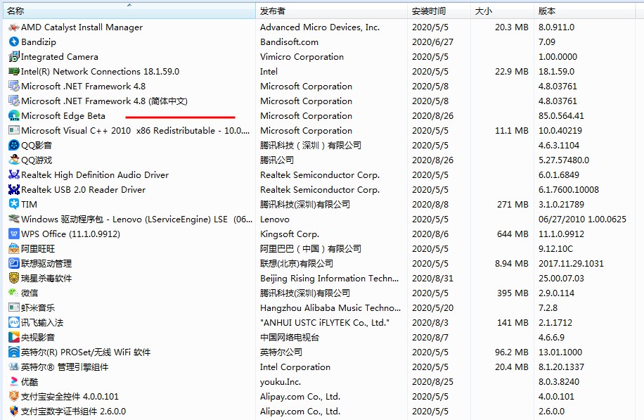Click publisher Vimicro Corporation
This screenshot has height=420, width=644.
tap(302, 57)
